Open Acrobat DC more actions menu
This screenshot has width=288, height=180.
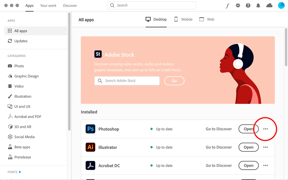coord(265,165)
